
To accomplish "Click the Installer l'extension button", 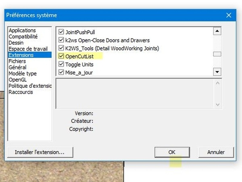I will coord(39,152).
